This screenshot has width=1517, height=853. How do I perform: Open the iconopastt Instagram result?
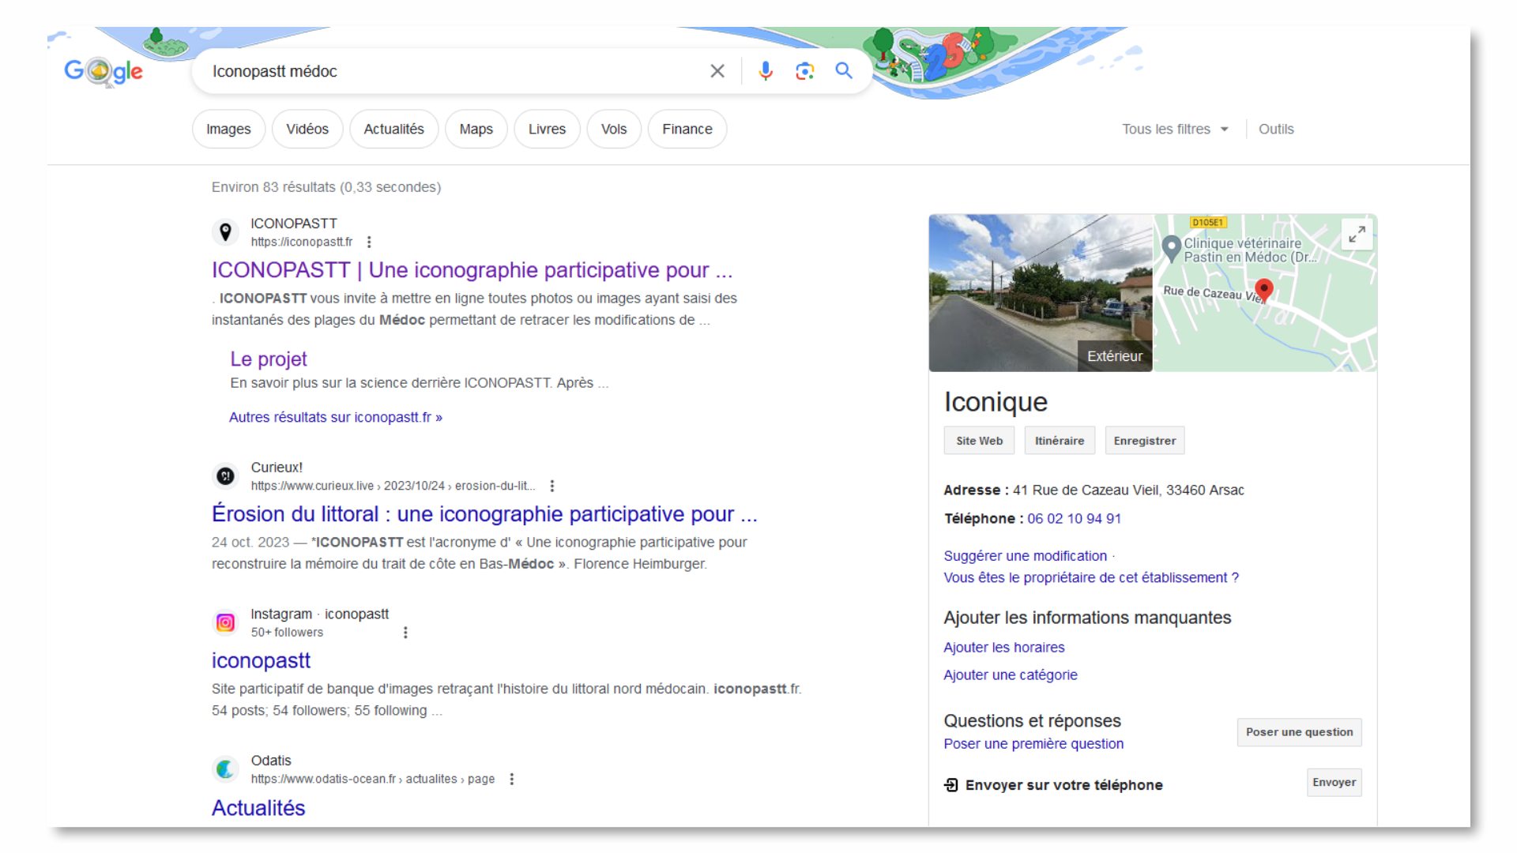pyautogui.click(x=261, y=660)
